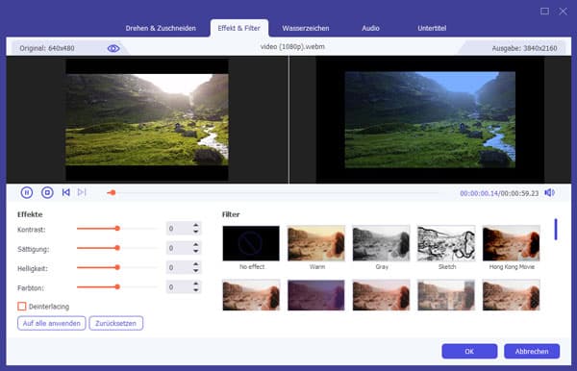Pause the video playback
The image size is (577, 371).
(x=27, y=192)
